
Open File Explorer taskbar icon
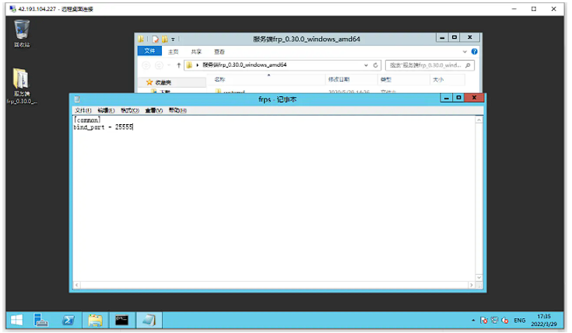[95, 319]
